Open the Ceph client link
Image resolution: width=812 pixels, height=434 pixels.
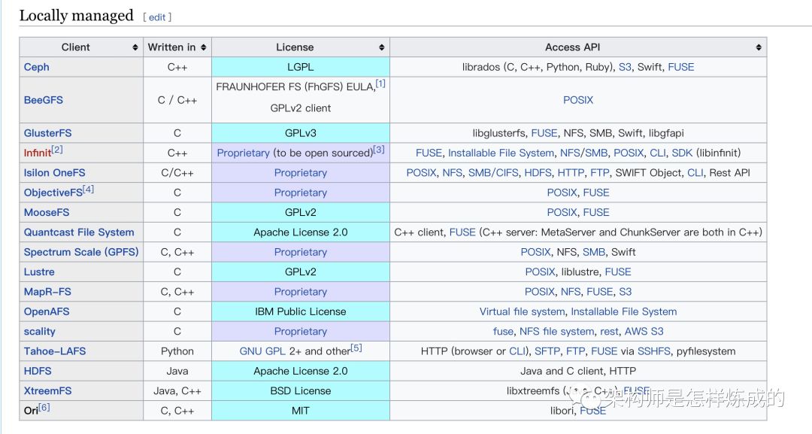click(x=36, y=67)
